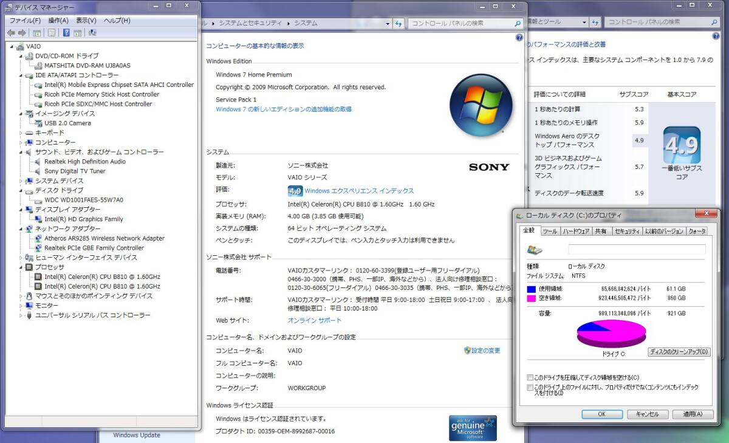Screen dimensions: 729x443
Task: Click the Genuine Microsoft software badge
Action: pyautogui.click(x=473, y=428)
